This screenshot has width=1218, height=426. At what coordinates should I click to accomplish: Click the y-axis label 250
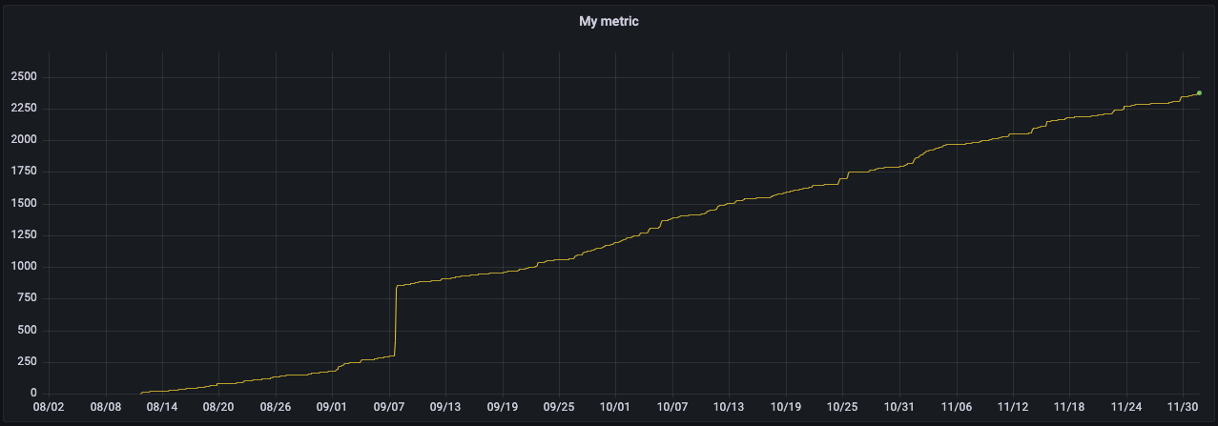(28, 362)
